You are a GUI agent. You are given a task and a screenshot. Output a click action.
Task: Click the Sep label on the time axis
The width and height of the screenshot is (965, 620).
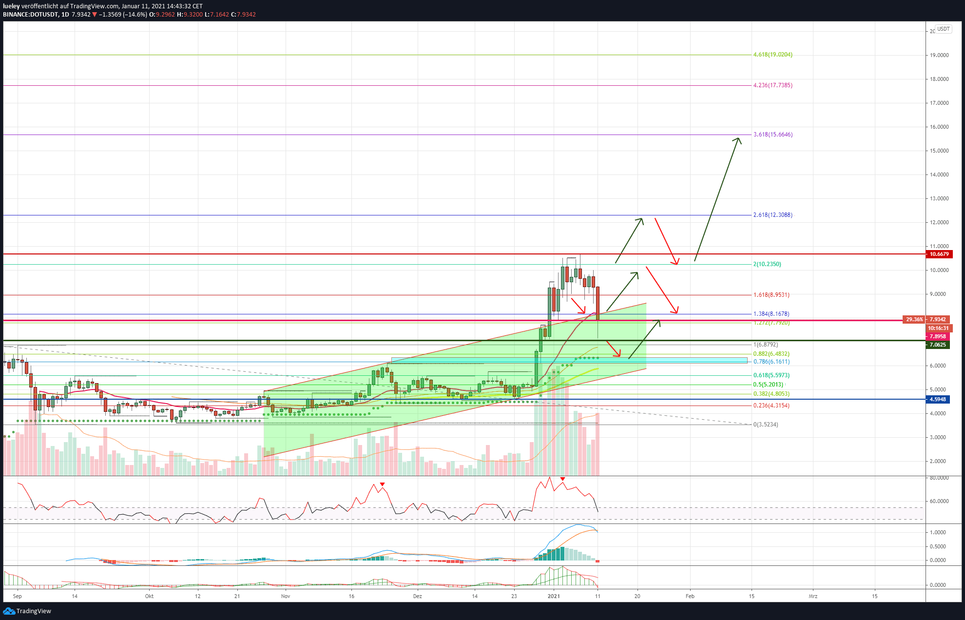coord(18,596)
